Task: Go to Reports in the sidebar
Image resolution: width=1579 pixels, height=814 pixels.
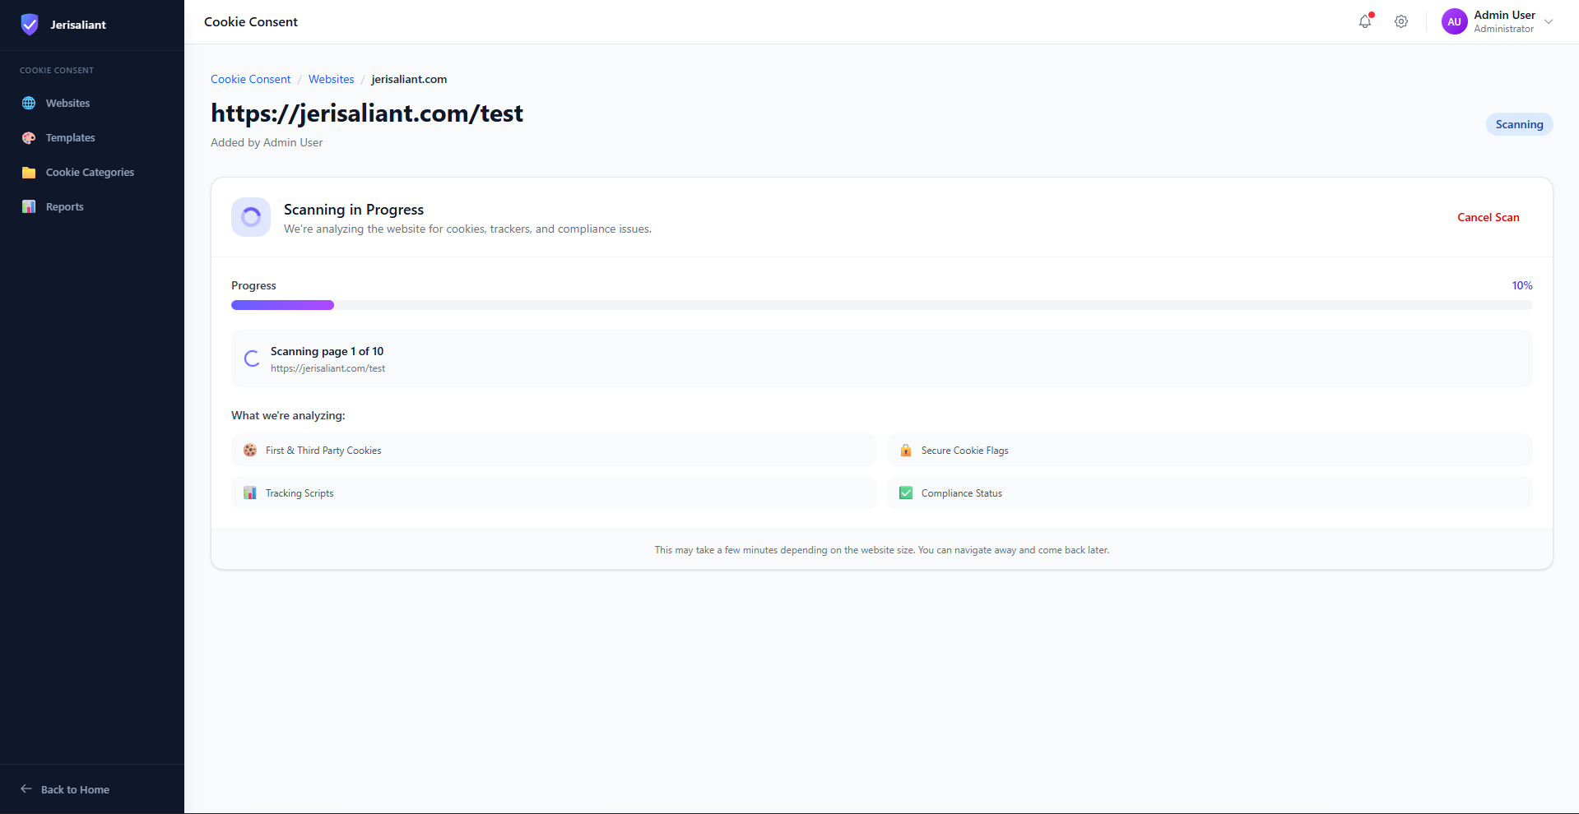Action: (x=64, y=207)
